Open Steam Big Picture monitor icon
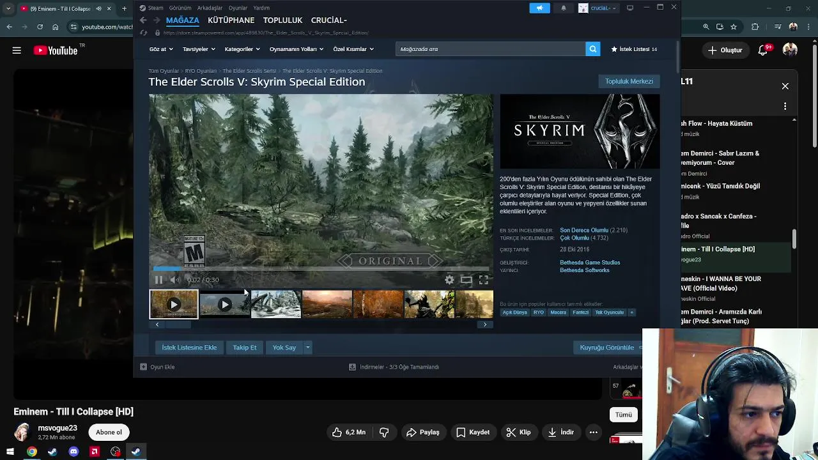The height and width of the screenshot is (460, 818). (x=630, y=8)
